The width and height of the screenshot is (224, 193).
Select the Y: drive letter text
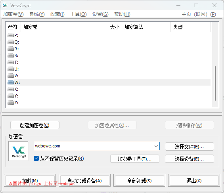click(x=16, y=96)
